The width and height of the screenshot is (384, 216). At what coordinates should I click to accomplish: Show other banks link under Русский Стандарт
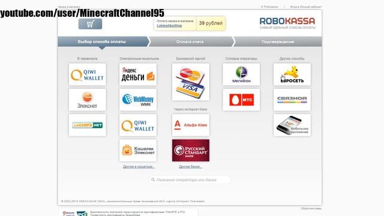[x=191, y=167]
